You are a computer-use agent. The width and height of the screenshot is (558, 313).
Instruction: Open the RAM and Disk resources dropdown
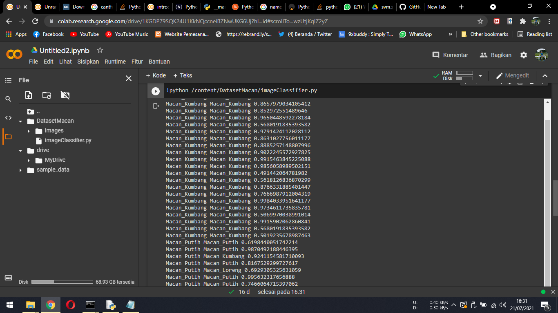click(480, 75)
